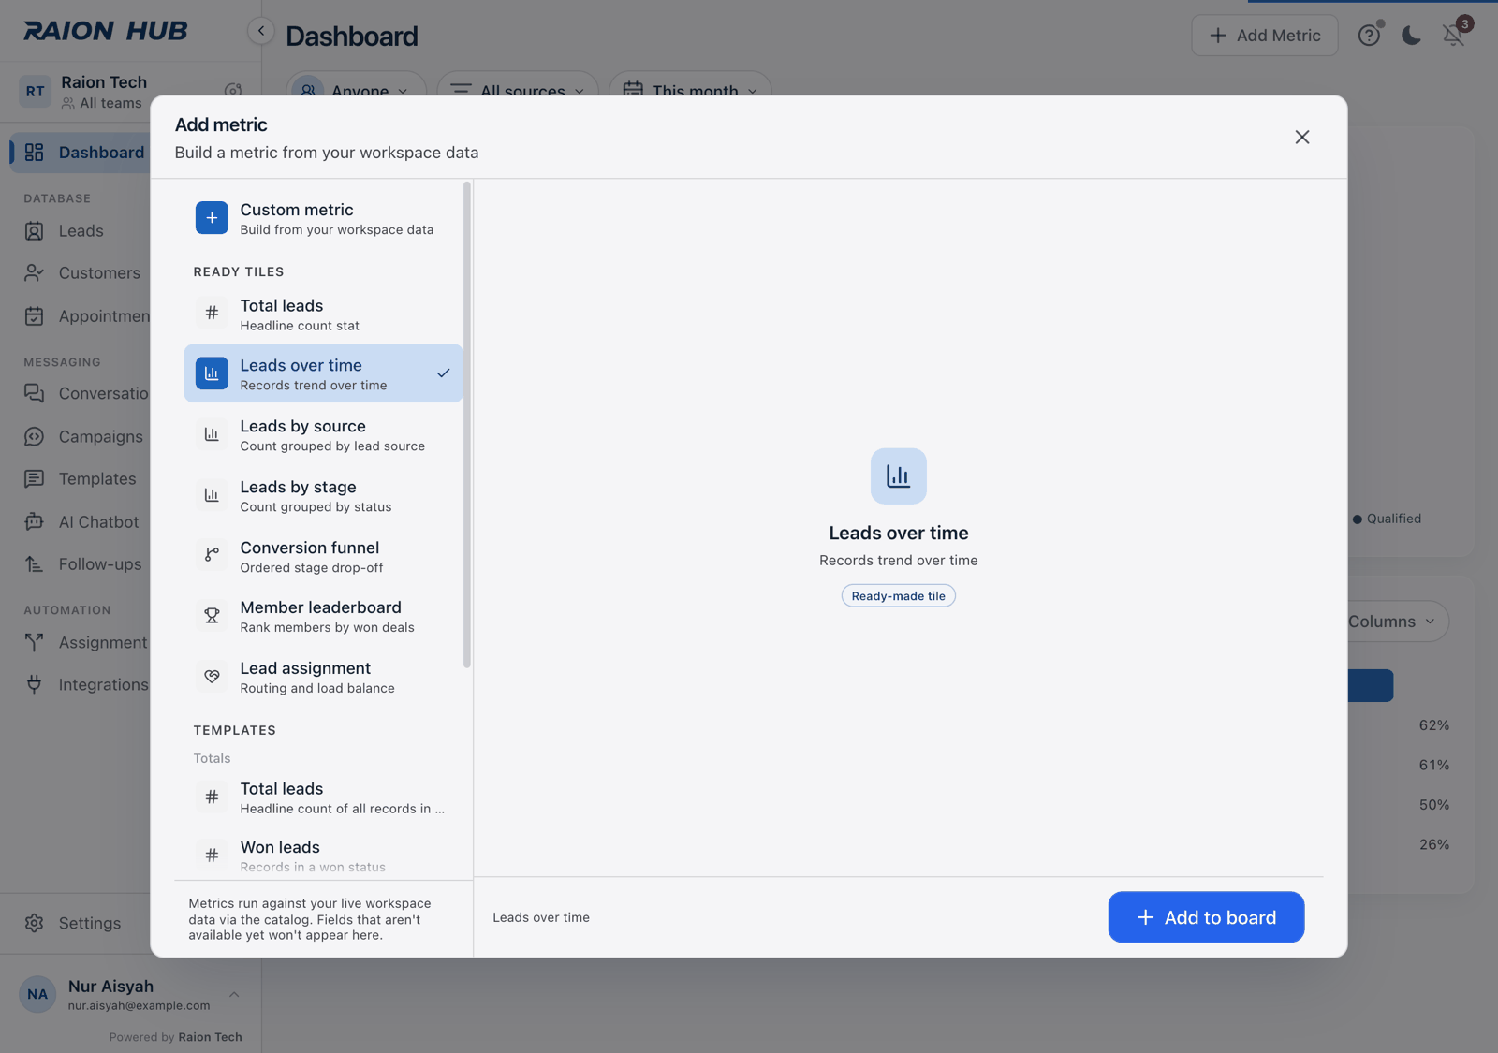Open the help question mark icon

pos(1369,36)
